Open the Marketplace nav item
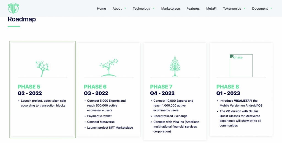 tap(170, 9)
